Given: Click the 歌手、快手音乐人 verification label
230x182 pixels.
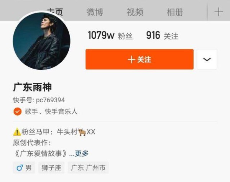Looking at the screenshot, I should point(51,111).
